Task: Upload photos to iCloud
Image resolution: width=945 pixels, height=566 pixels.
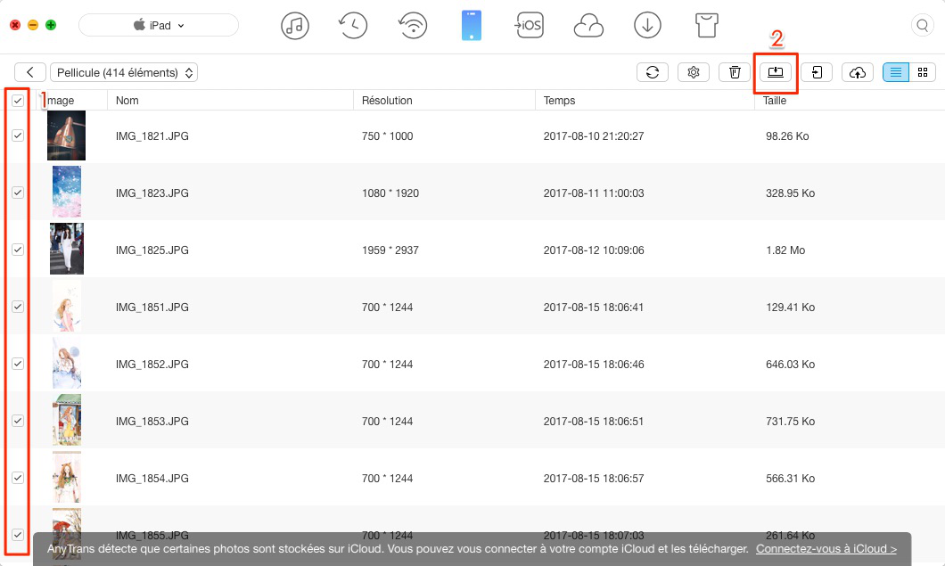Action: [x=857, y=72]
